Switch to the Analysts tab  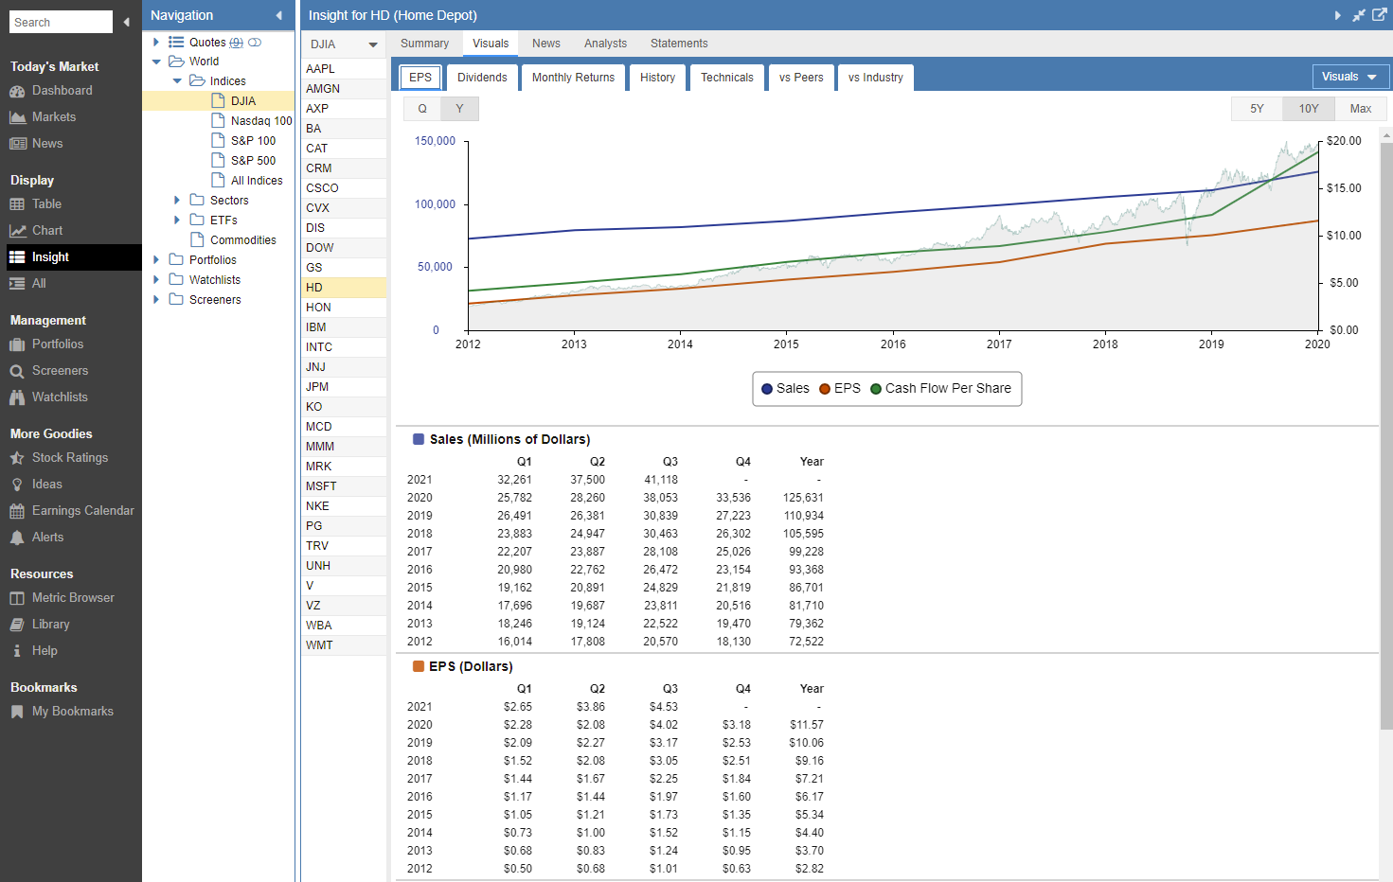(605, 44)
